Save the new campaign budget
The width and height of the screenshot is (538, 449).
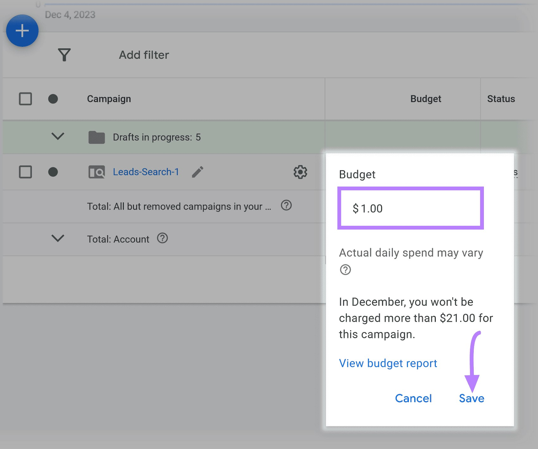(471, 398)
